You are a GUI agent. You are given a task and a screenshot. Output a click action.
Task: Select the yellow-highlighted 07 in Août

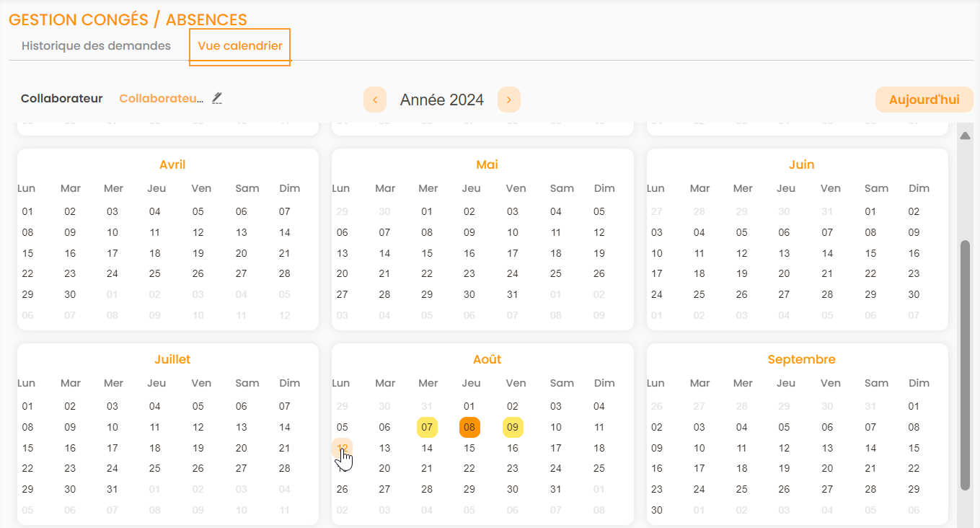click(x=427, y=428)
